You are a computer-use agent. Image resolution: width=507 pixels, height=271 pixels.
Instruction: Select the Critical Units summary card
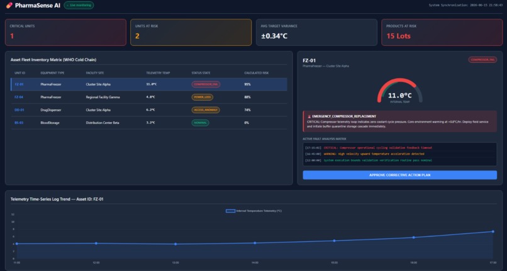[65, 32]
